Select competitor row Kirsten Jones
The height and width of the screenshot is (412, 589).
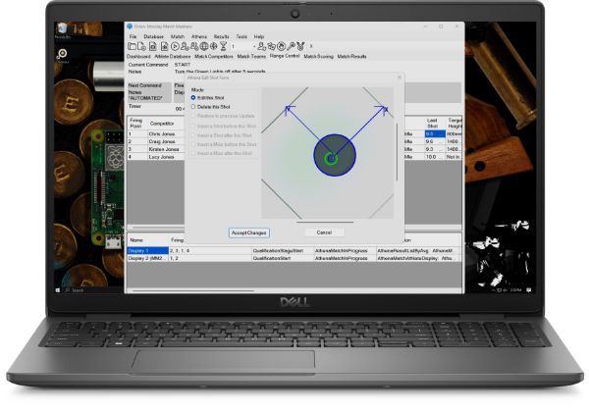(x=155, y=149)
